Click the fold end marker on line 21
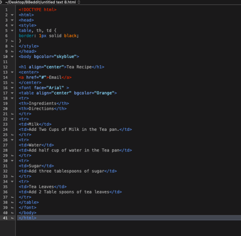 point(12,114)
